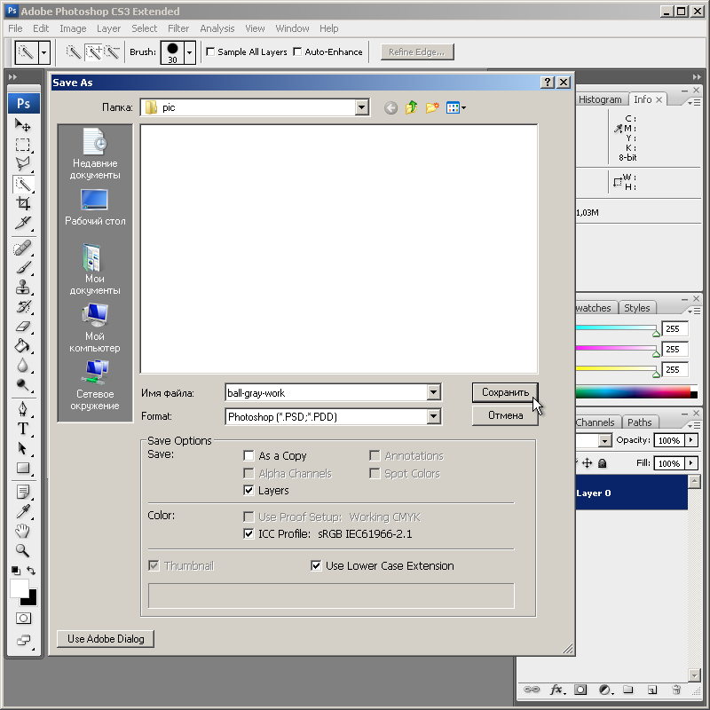Select the Rectangular Marquee tool
The image size is (710, 710).
point(23,145)
